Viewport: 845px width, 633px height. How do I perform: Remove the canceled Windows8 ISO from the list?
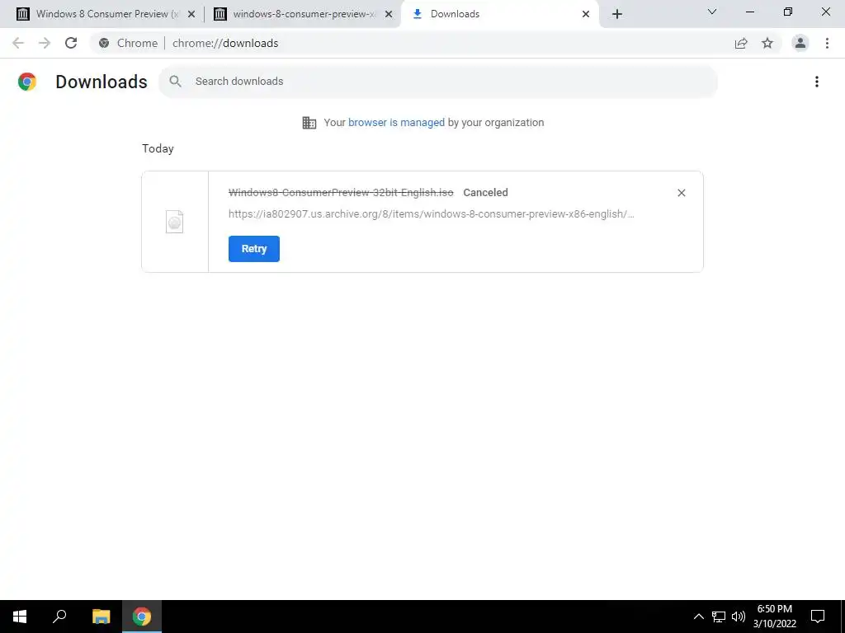[x=681, y=193]
